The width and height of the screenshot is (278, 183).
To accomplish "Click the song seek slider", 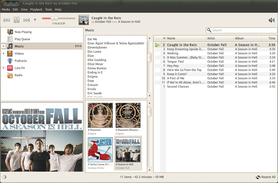I will (59, 18).
